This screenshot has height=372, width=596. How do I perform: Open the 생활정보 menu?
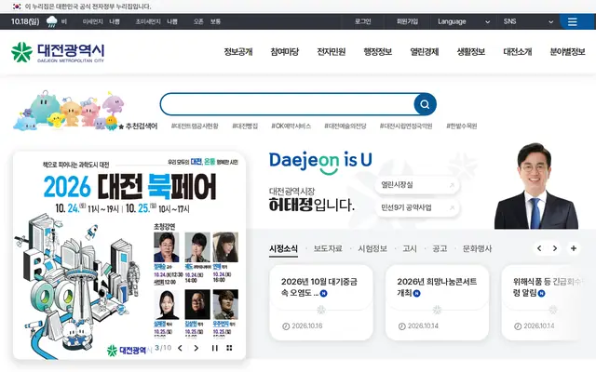[x=471, y=52]
